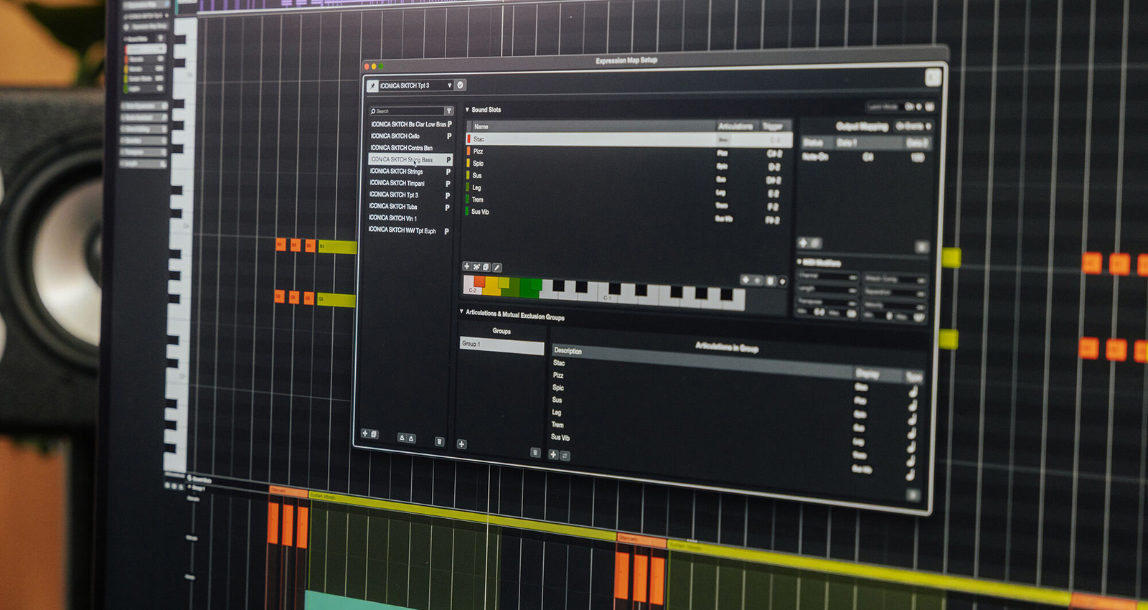Click the red color swatch of Stac slot
Screen dimensions: 1148x610
click(x=469, y=139)
